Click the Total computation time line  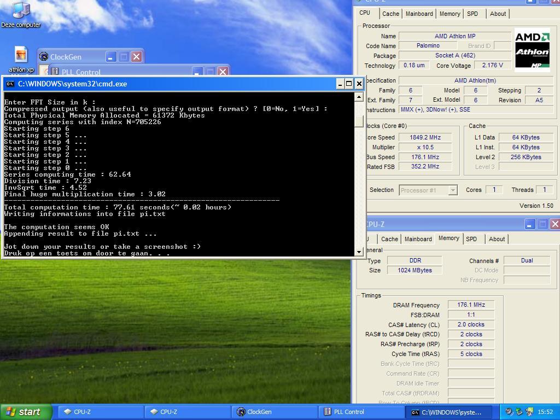click(118, 207)
